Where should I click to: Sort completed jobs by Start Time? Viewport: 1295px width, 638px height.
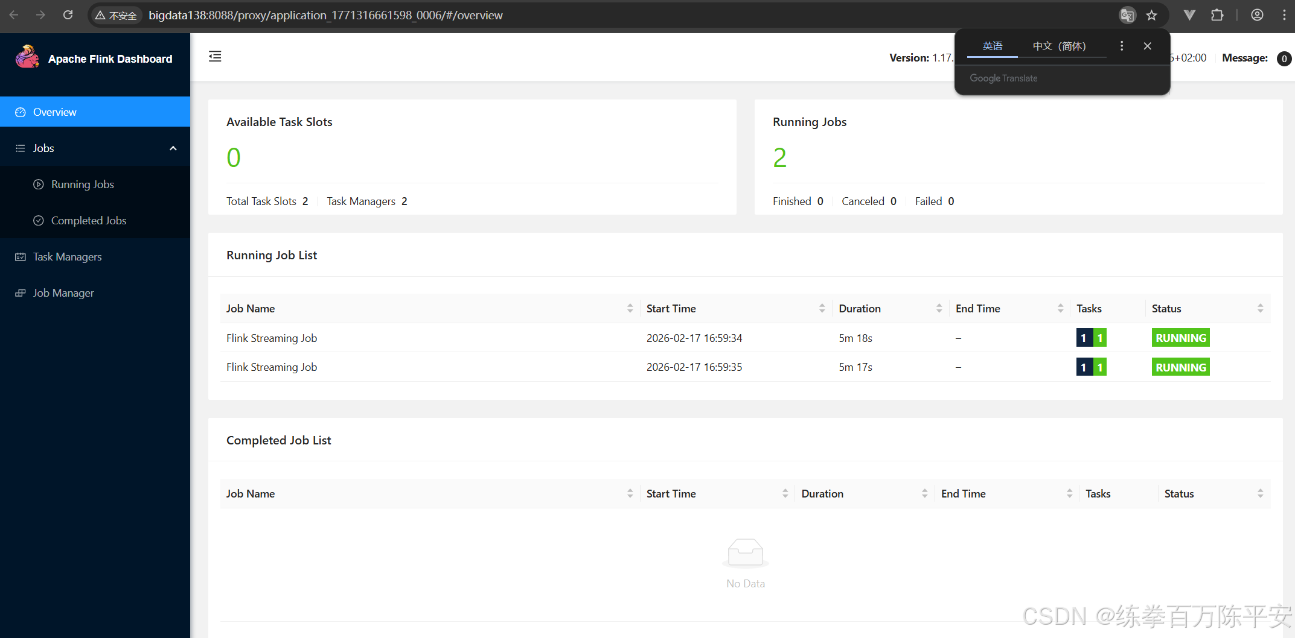[785, 493]
